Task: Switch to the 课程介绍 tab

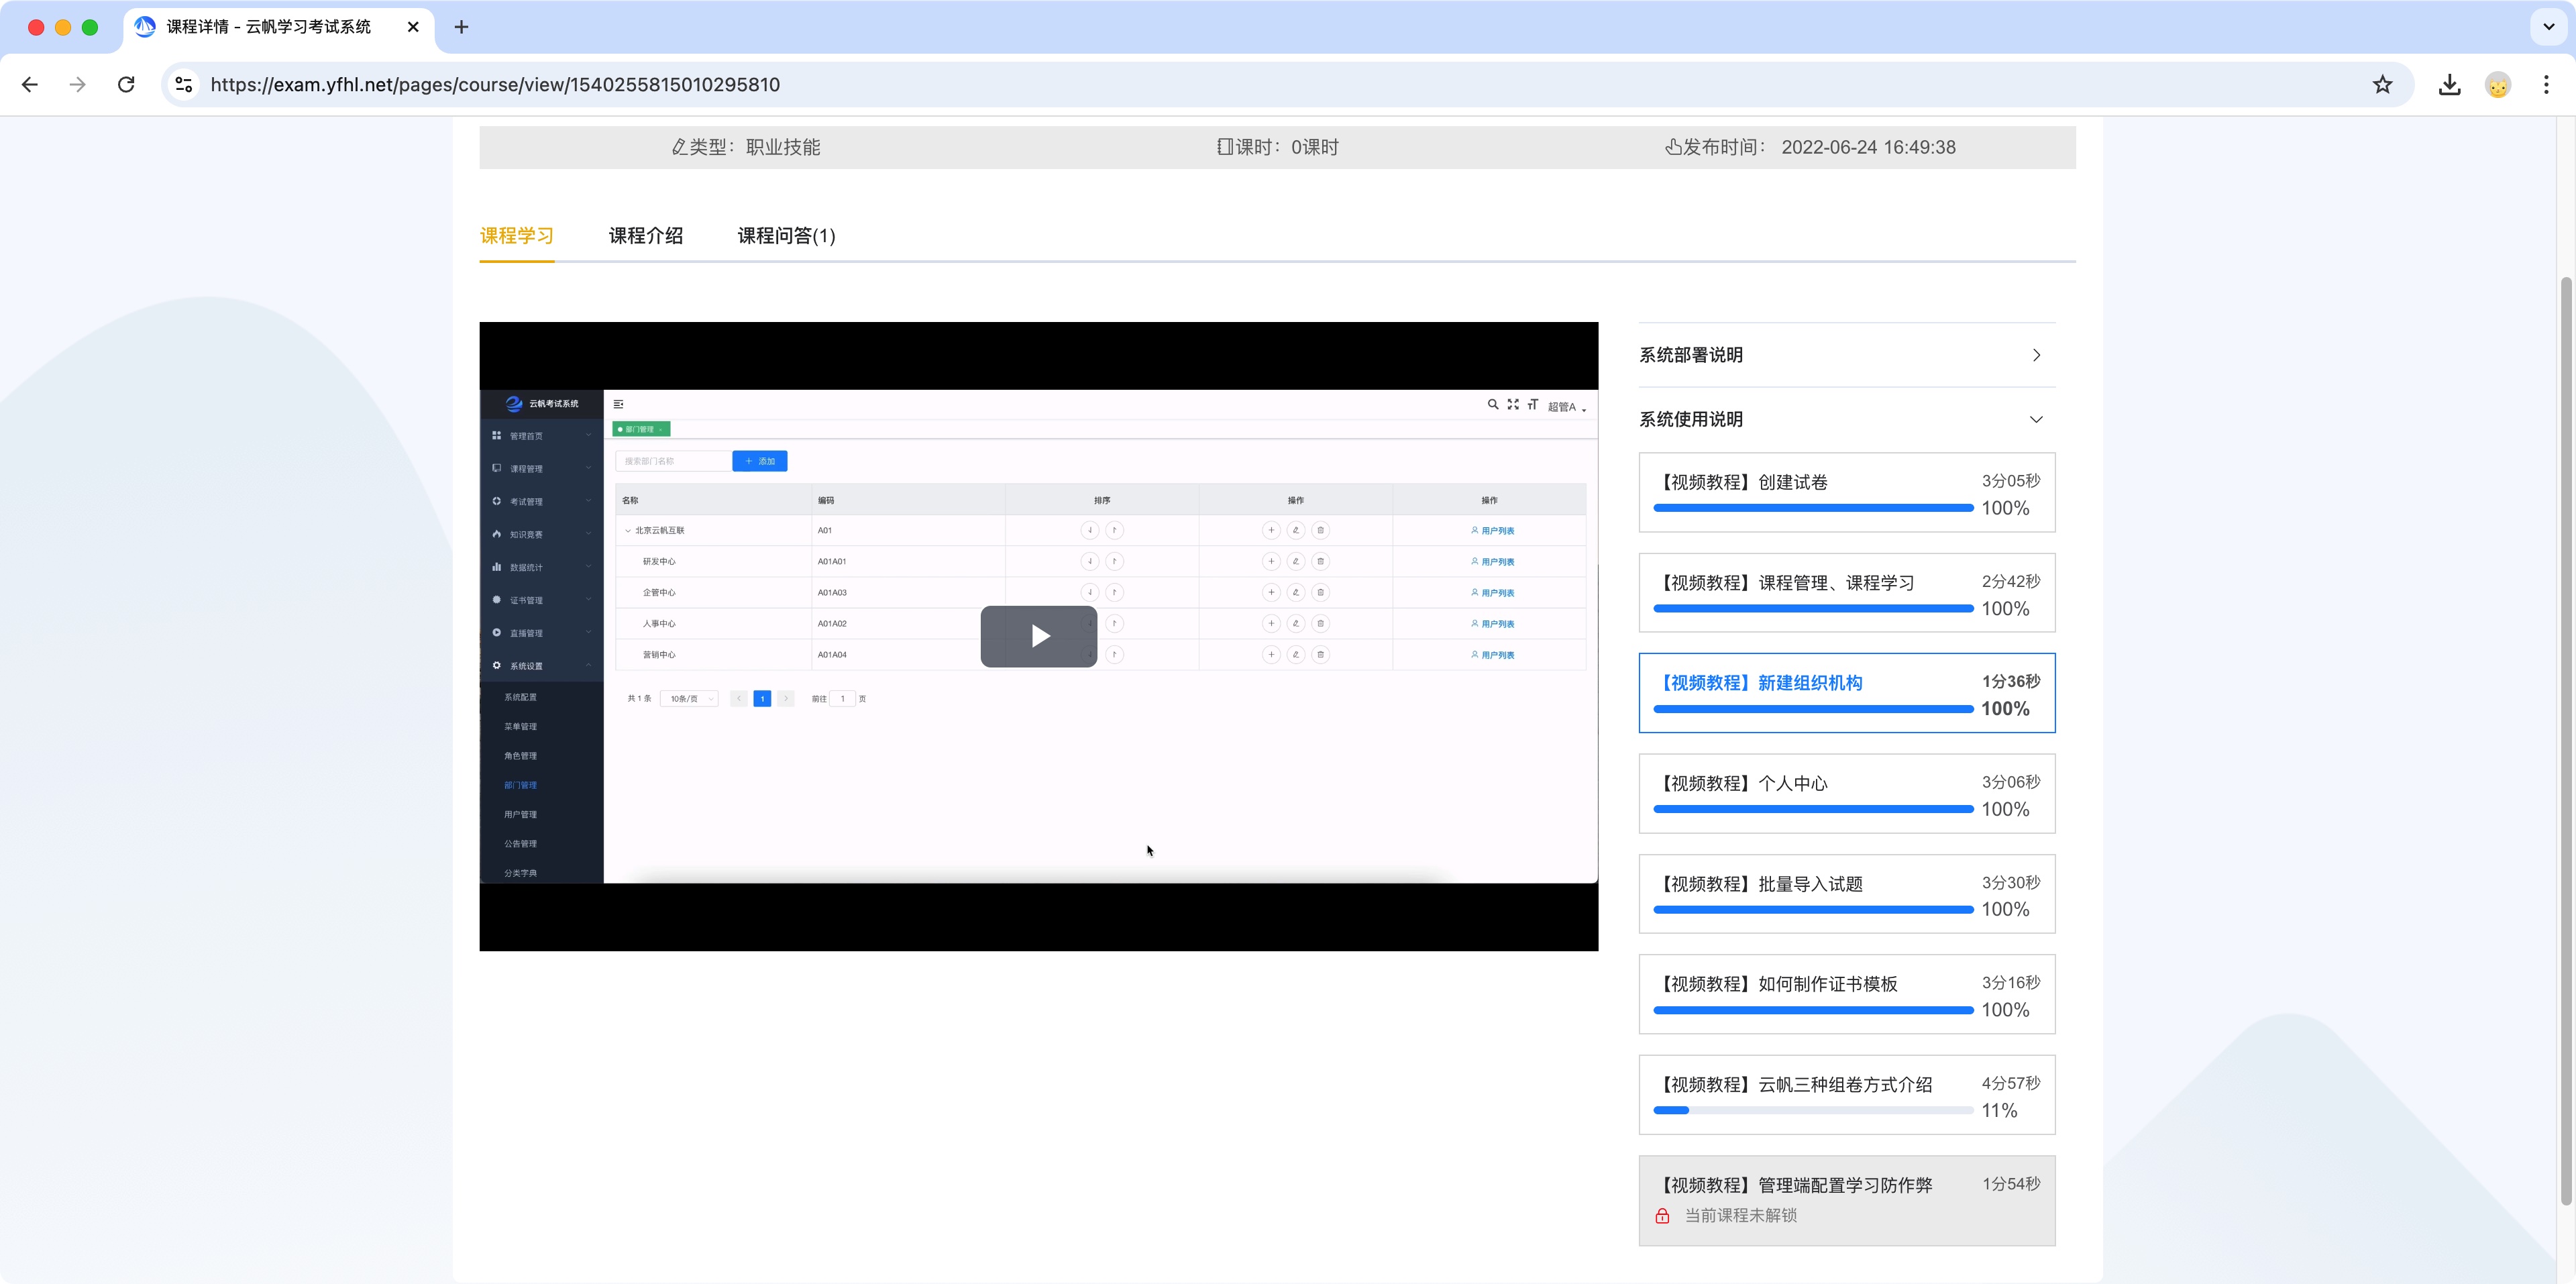Action: pyautogui.click(x=645, y=236)
